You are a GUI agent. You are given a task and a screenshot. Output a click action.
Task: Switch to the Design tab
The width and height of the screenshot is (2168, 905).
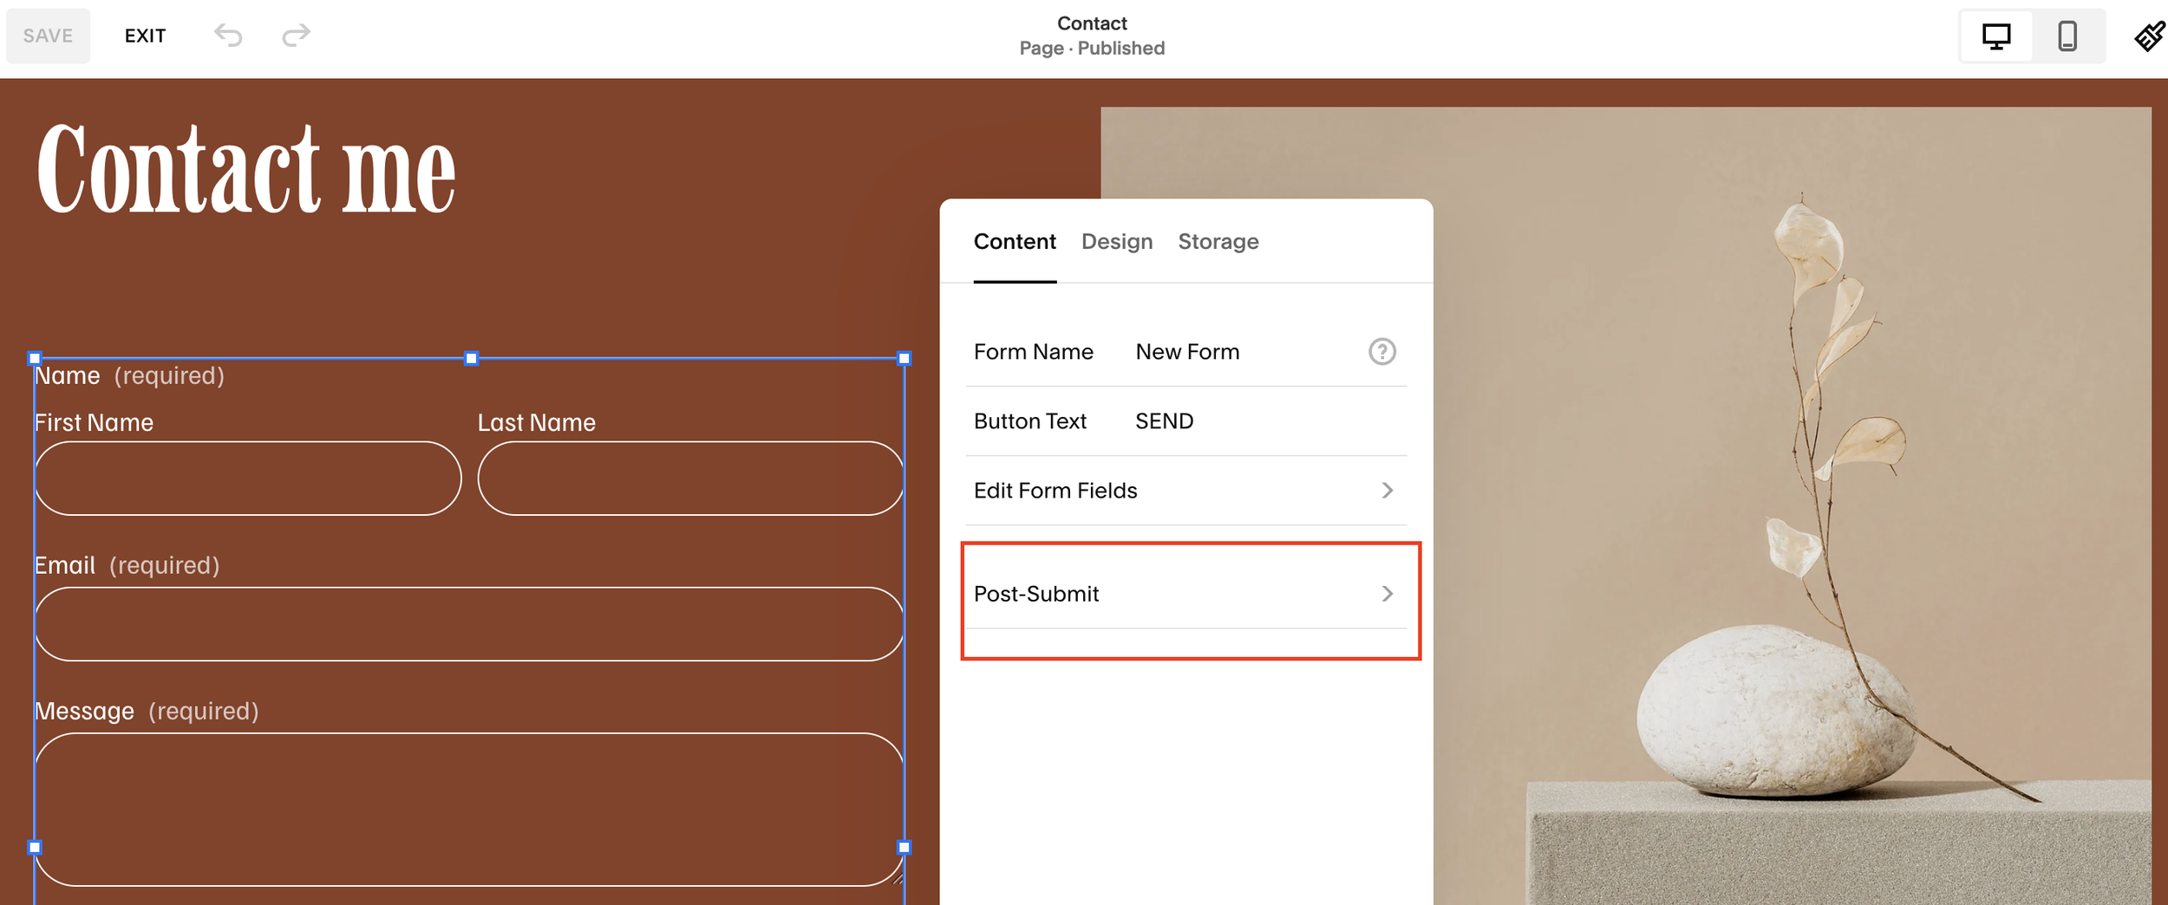1117,242
